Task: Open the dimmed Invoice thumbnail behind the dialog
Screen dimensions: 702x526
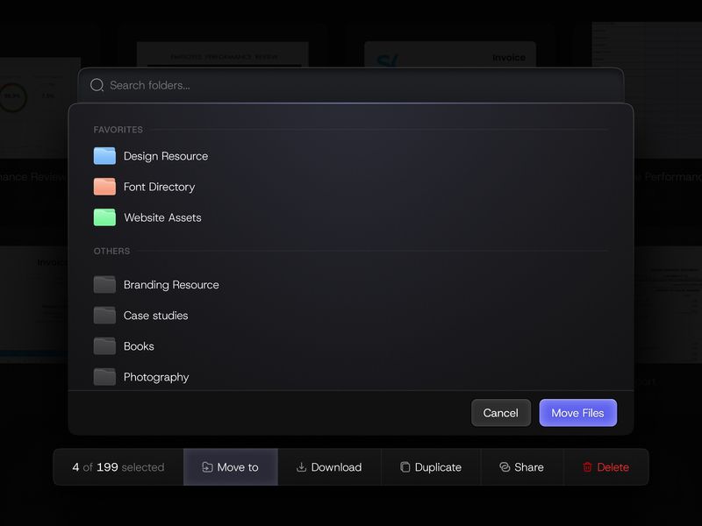Action: (x=450, y=54)
